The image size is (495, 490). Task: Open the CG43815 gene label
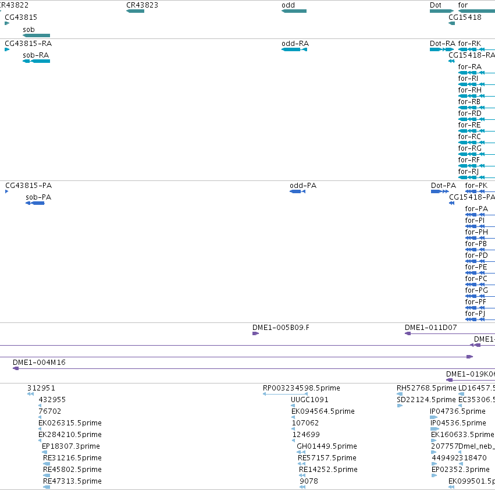click(x=21, y=17)
